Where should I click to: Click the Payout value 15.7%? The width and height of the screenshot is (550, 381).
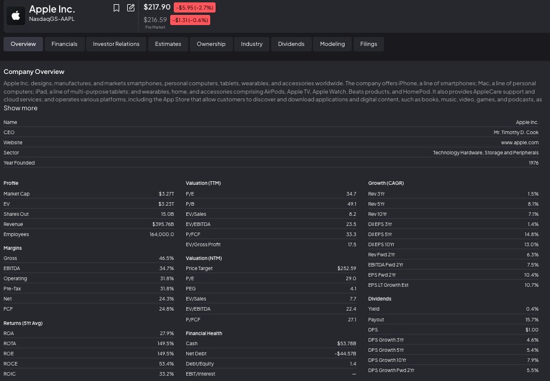pos(531,320)
